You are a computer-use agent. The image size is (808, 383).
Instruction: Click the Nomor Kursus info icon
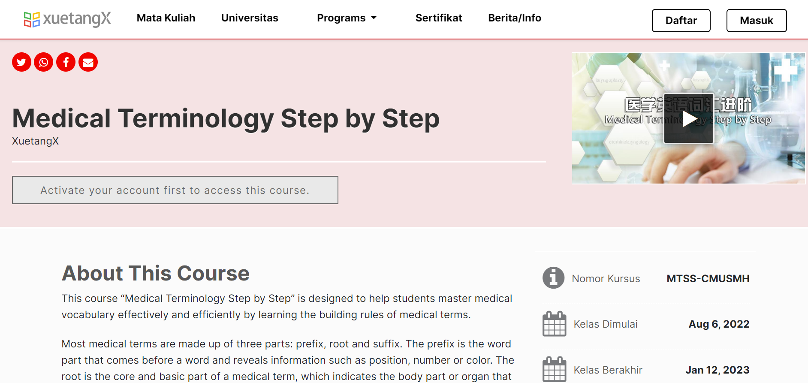tap(553, 278)
